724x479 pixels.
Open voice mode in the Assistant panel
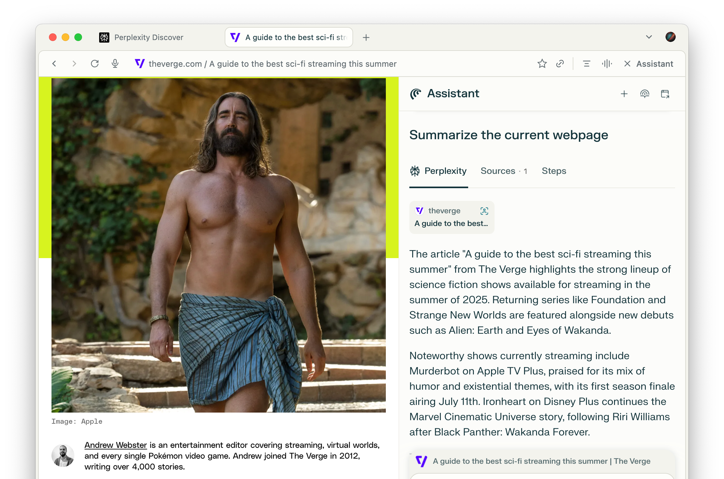tap(645, 94)
